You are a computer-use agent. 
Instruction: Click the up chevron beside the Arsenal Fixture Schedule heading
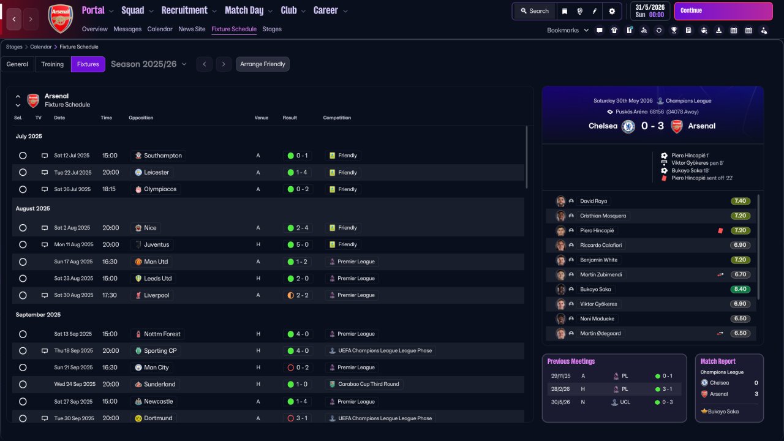18,97
